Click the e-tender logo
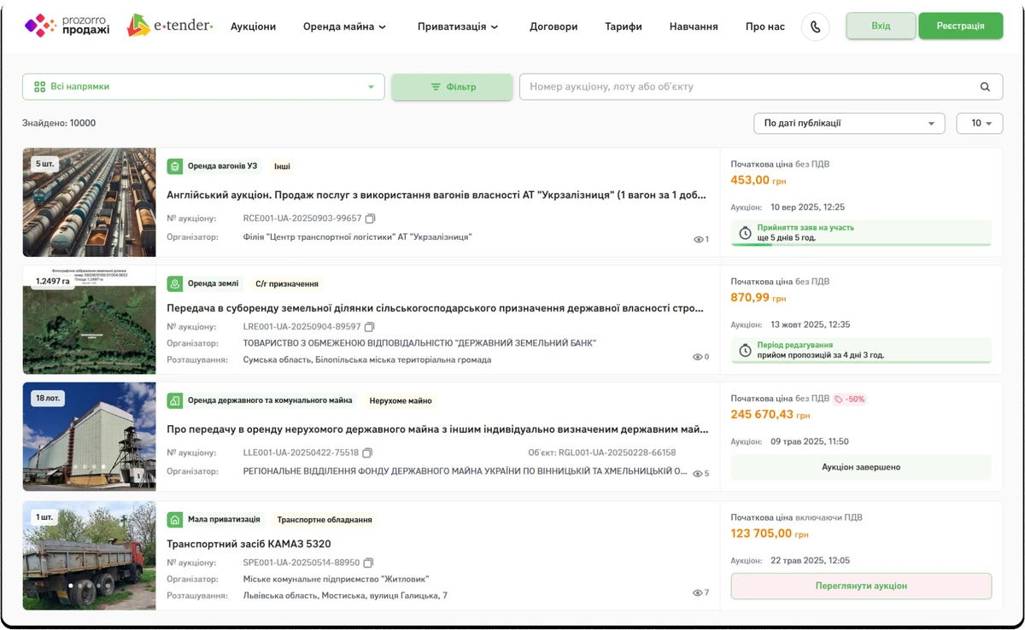Screen dimensions: 1025x630 (170, 26)
